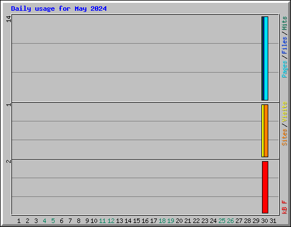Click the green day '26' axis label

(x=230, y=221)
